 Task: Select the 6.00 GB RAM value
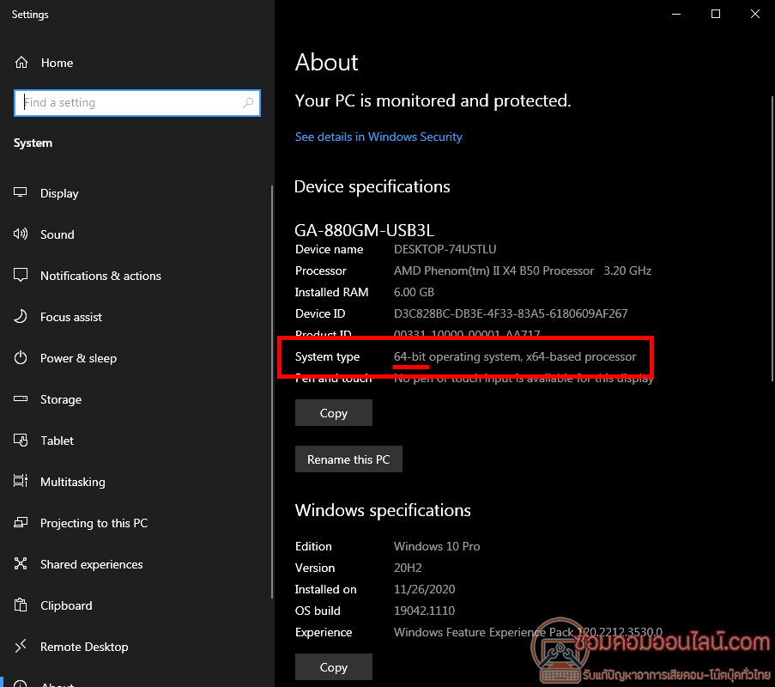[414, 292]
